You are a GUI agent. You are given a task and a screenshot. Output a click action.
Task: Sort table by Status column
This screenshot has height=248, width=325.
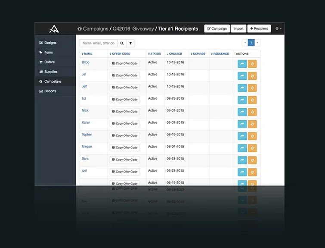coord(155,53)
